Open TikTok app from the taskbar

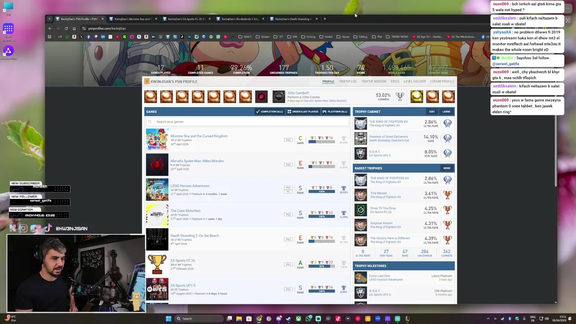338,319
